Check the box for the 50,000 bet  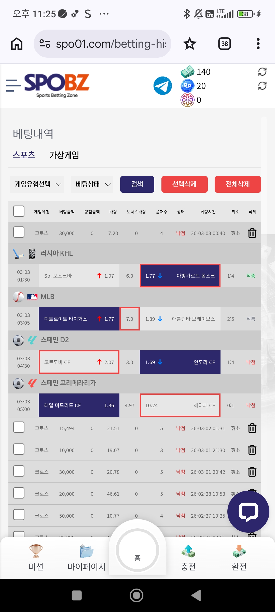[x=19, y=515]
